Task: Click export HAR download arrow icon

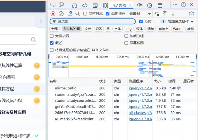Action: coord(173,13)
